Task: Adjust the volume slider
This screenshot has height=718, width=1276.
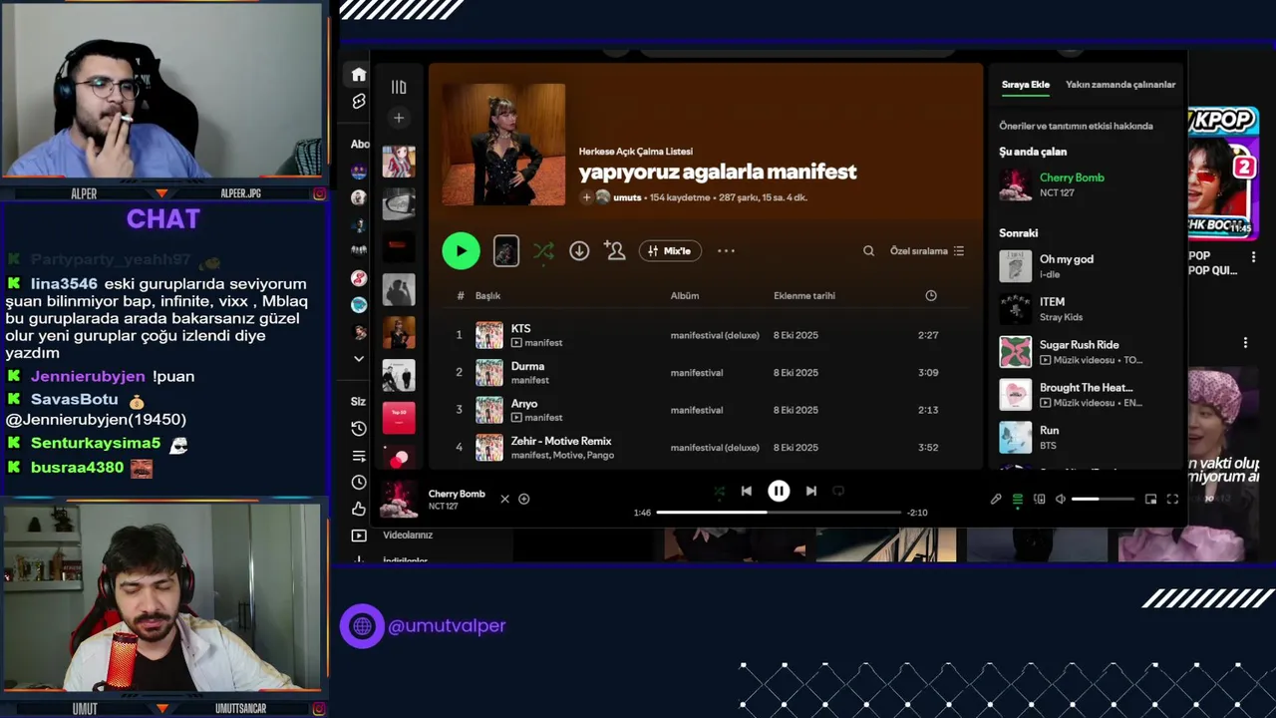Action: coord(1103,499)
